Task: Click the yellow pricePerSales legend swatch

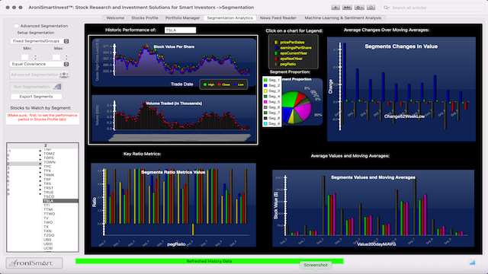Action: coord(276,43)
